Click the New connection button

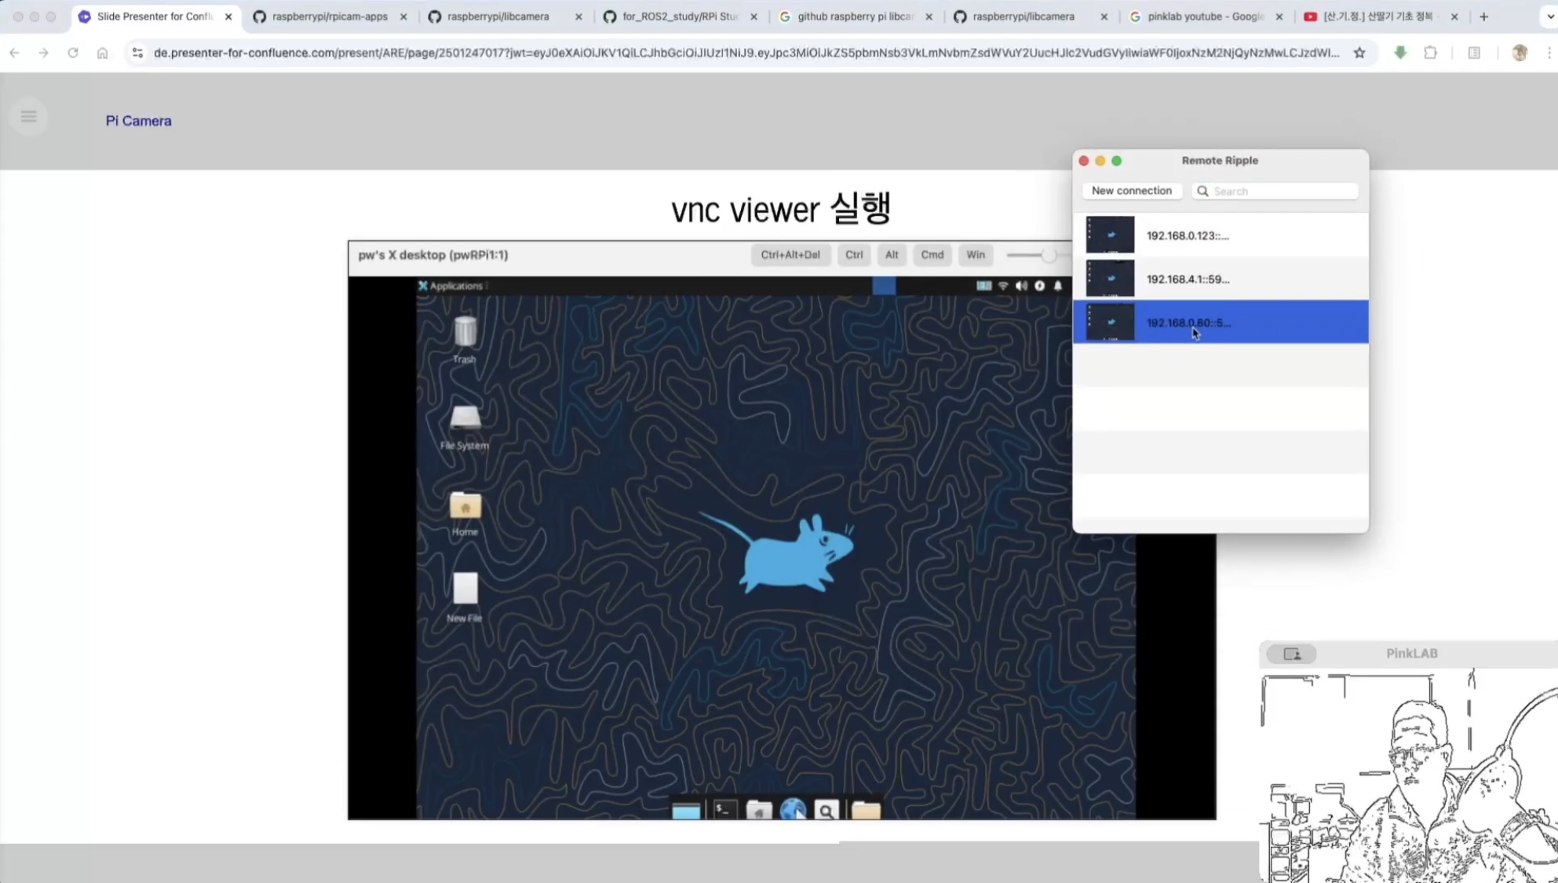click(x=1131, y=191)
